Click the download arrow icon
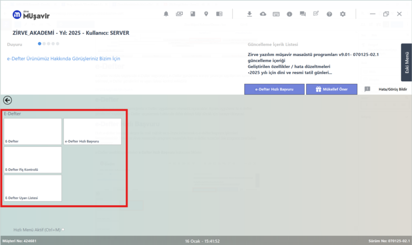 click(x=249, y=14)
